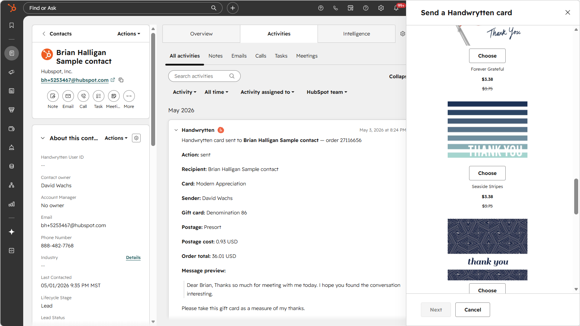
Task: Switch to the Overview tab
Action: click(x=202, y=34)
